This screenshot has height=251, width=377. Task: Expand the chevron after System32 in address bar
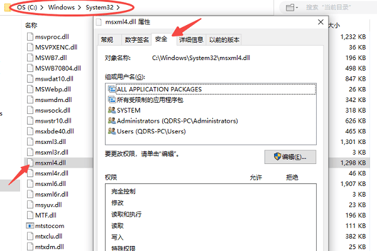(x=118, y=8)
